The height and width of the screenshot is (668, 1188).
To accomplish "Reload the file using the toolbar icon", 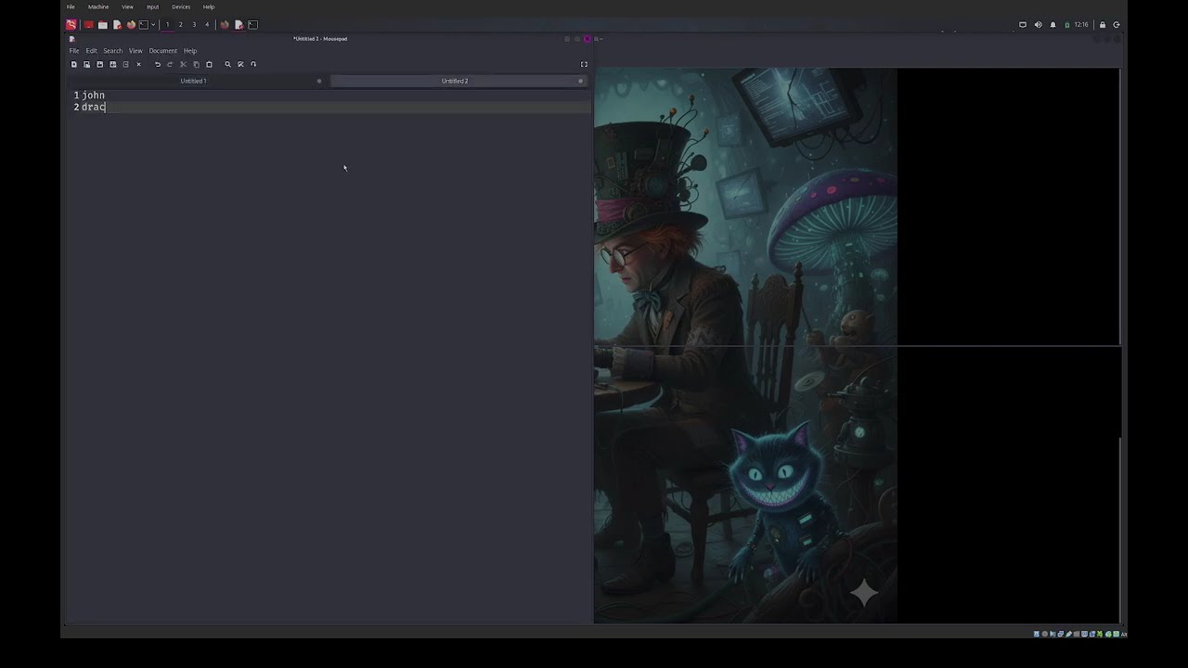I will click(x=126, y=64).
